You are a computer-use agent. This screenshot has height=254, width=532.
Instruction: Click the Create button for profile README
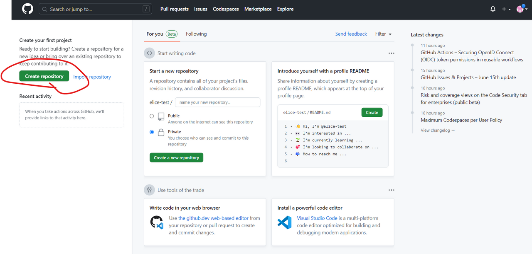point(372,112)
